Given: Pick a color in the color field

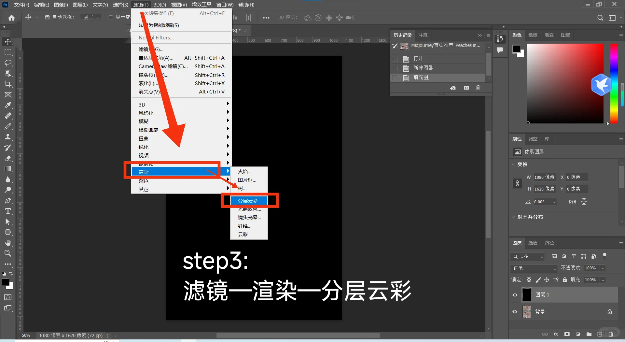Looking at the screenshot, I should pos(565,83).
